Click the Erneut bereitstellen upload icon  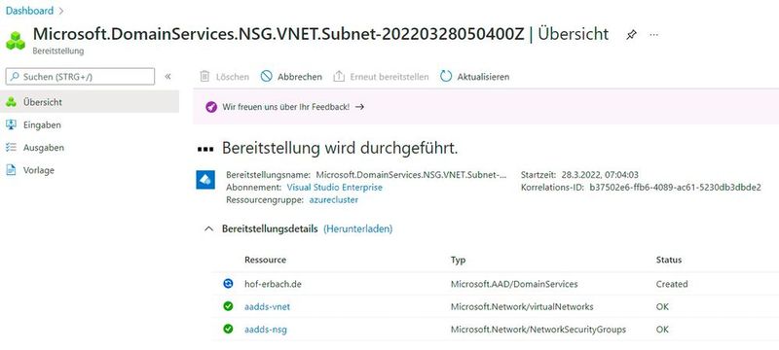339,77
